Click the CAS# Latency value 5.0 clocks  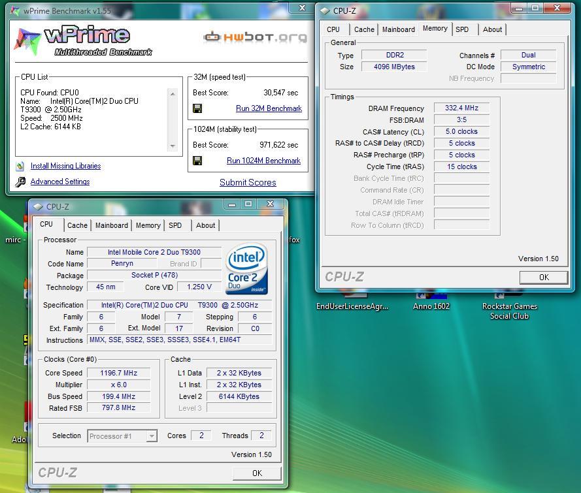point(461,131)
